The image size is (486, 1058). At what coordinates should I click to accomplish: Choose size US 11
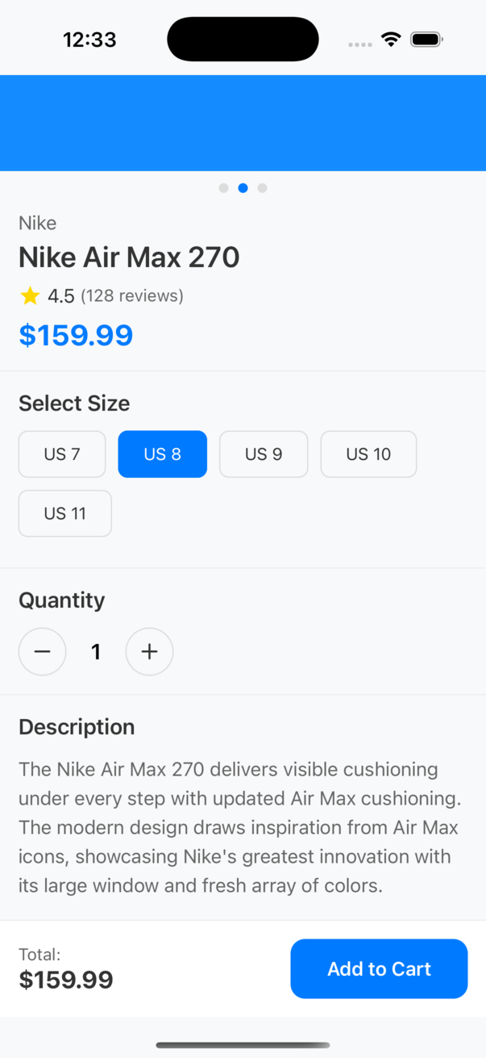(64, 513)
